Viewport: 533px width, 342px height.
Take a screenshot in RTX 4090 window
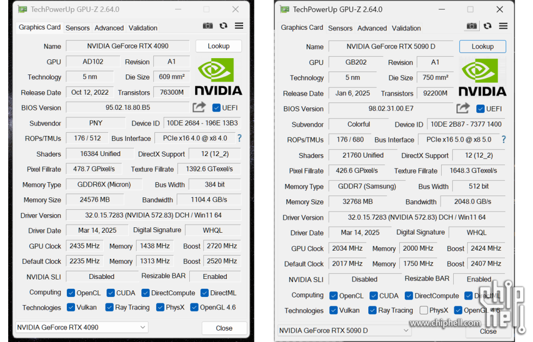point(208,26)
